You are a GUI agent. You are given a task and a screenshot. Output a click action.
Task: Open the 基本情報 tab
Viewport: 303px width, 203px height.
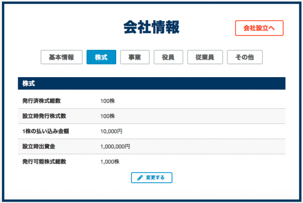[61, 57]
